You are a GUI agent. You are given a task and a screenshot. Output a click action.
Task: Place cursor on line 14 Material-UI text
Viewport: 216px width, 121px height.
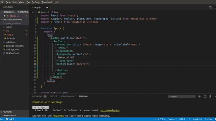pyautogui.click(x=66, y=57)
